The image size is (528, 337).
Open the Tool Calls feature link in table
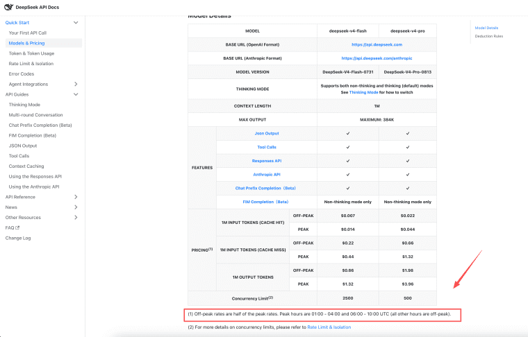pyautogui.click(x=267, y=147)
